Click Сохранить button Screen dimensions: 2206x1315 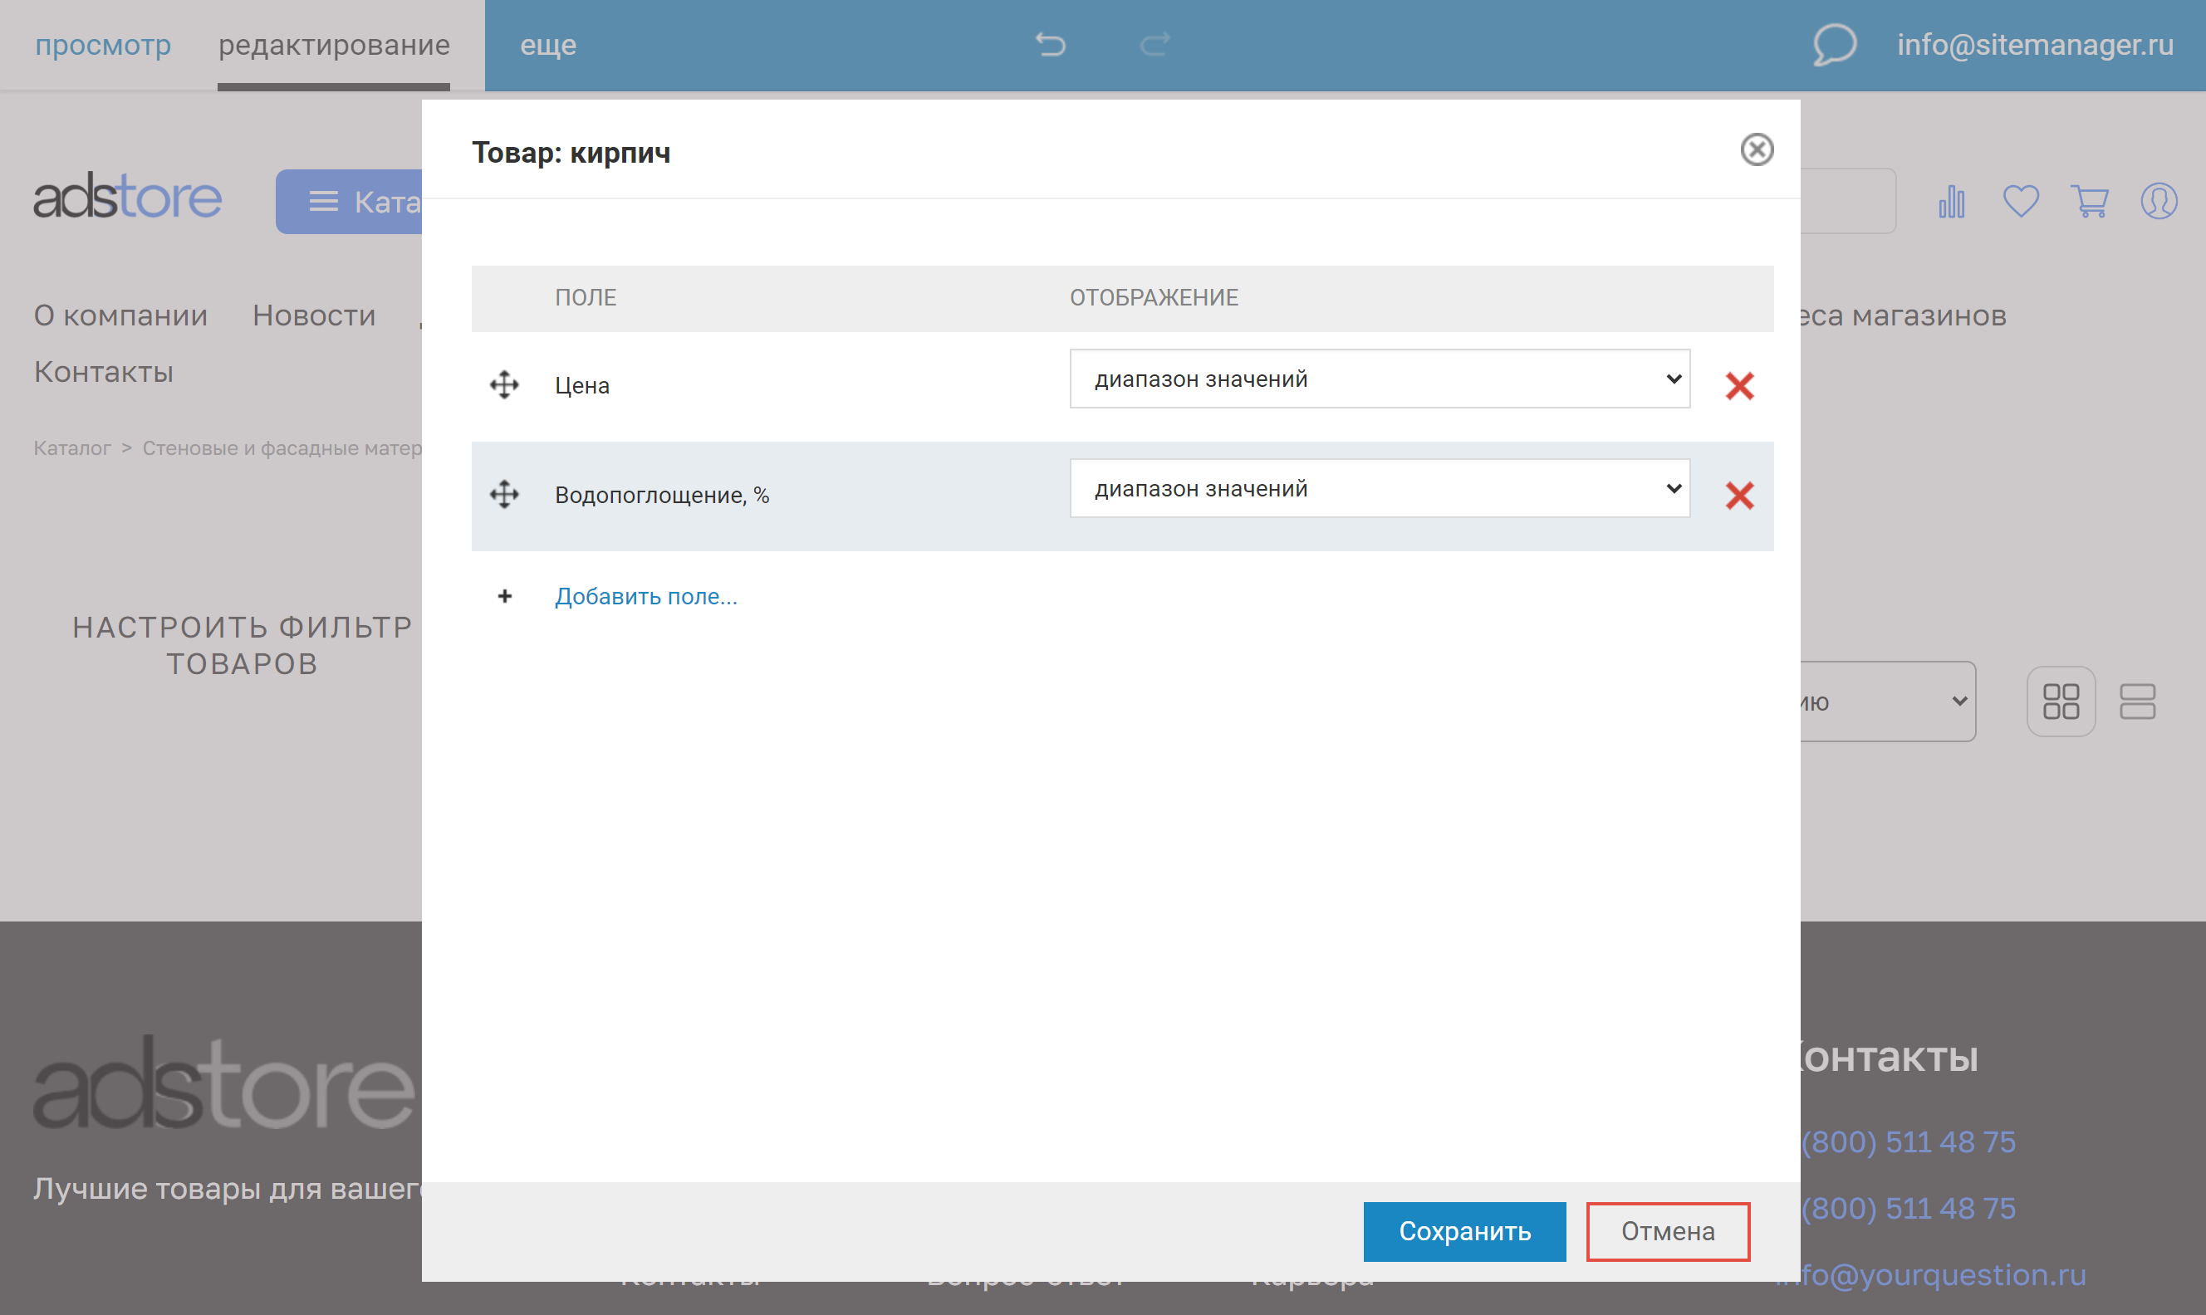point(1464,1231)
